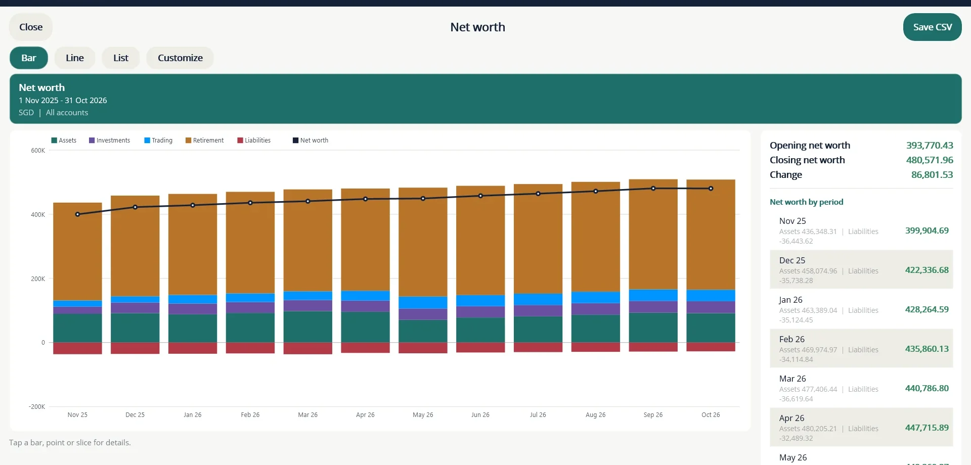
Task: Select the Sep 26 bar
Action: pyautogui.click(x=653, y=265)
